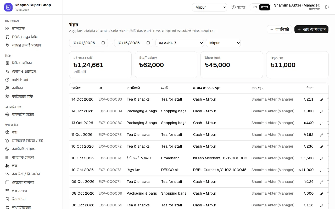Switch the language to EN

tap(255, 7)
